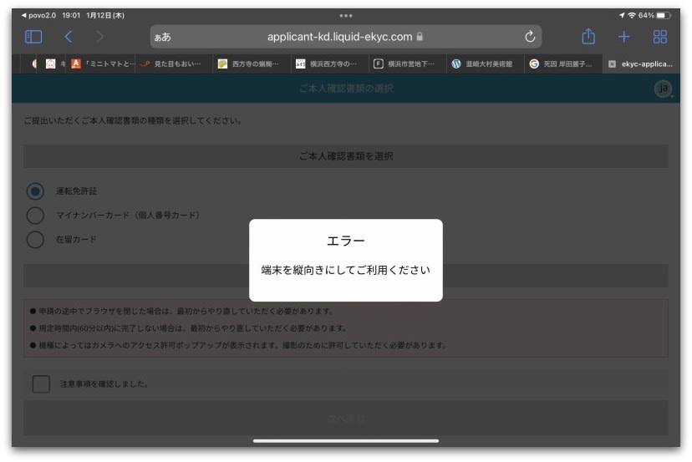The height and width of the screenshot is (462, 692).
Task: Select 在留カード radio button
Action: coord(35,240)
